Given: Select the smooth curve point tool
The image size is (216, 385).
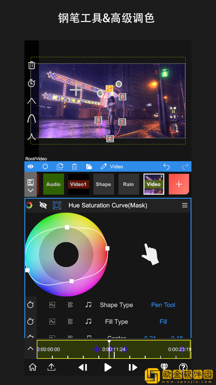Looking at the screenshot, I should (x=32, y=119).
